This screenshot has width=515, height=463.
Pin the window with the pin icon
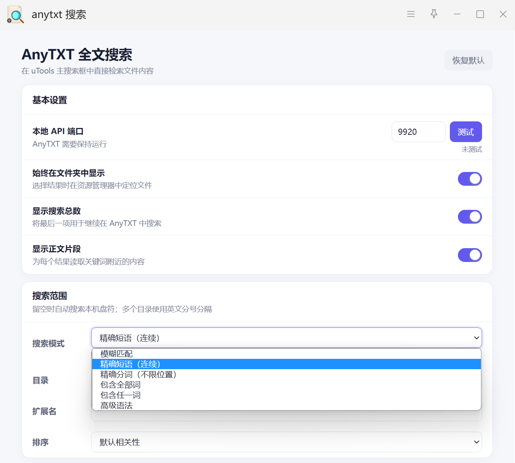click(434, 14)
